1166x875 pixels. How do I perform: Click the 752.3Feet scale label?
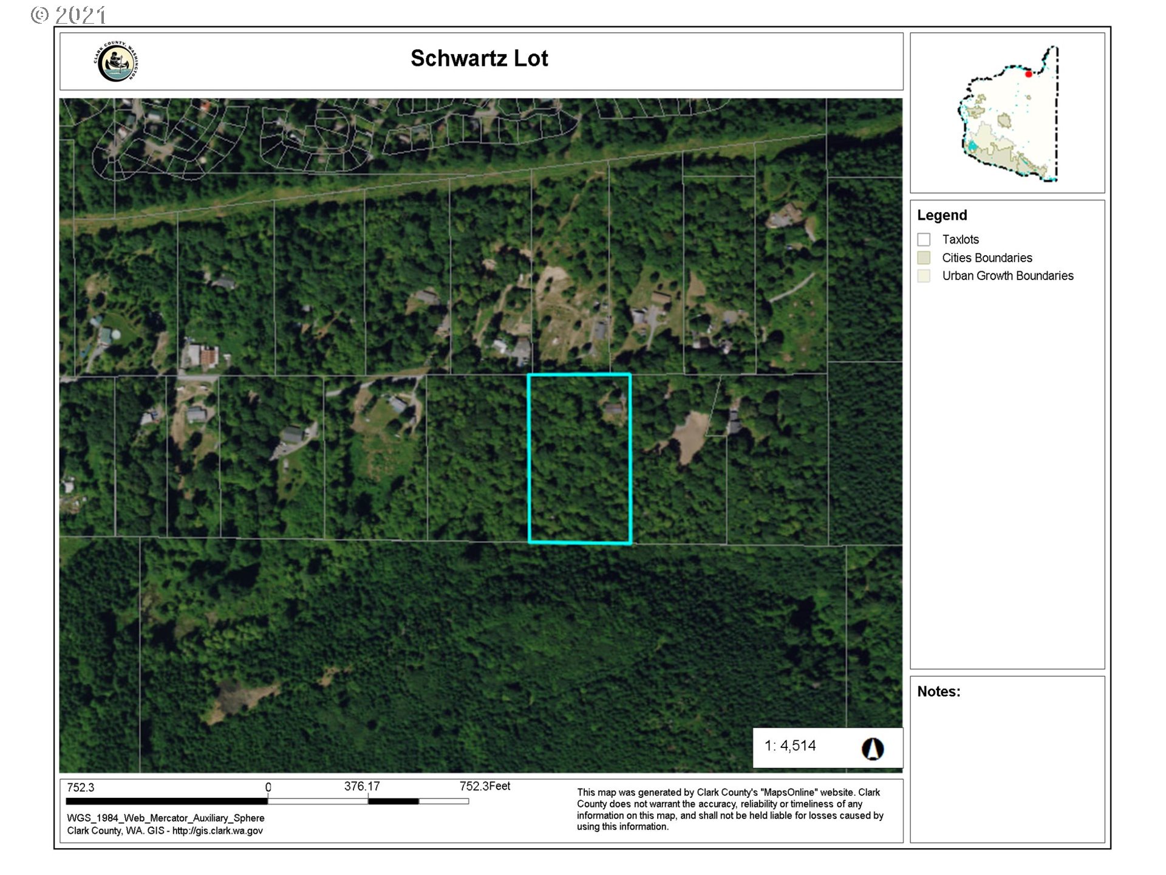(x=485, y=786)
